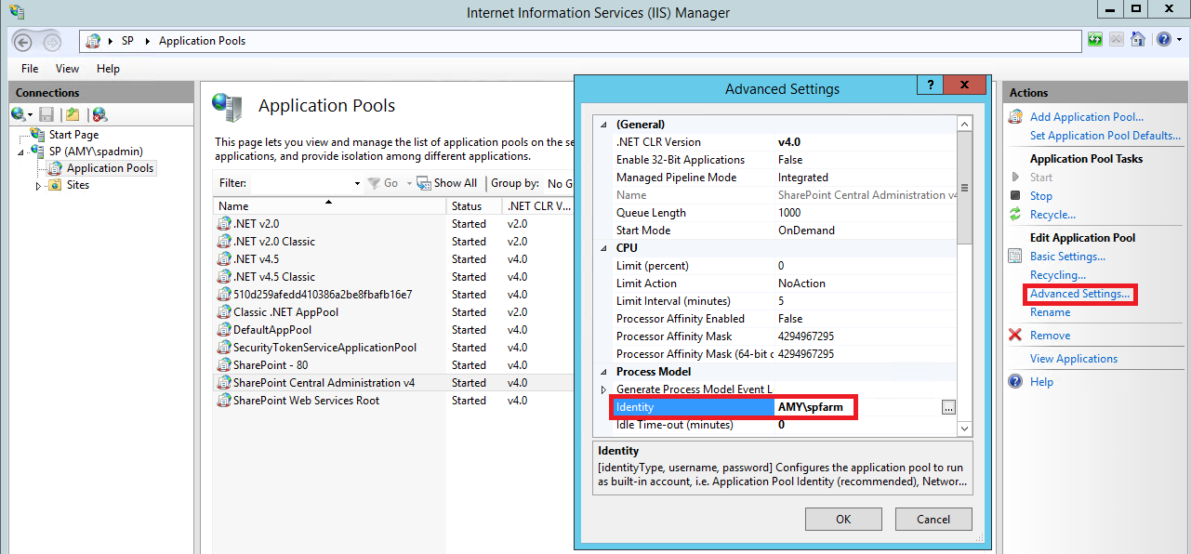Viewport: 1191px width, 554px height.
Task: Open the View menu
Action: tap(67, 69)
